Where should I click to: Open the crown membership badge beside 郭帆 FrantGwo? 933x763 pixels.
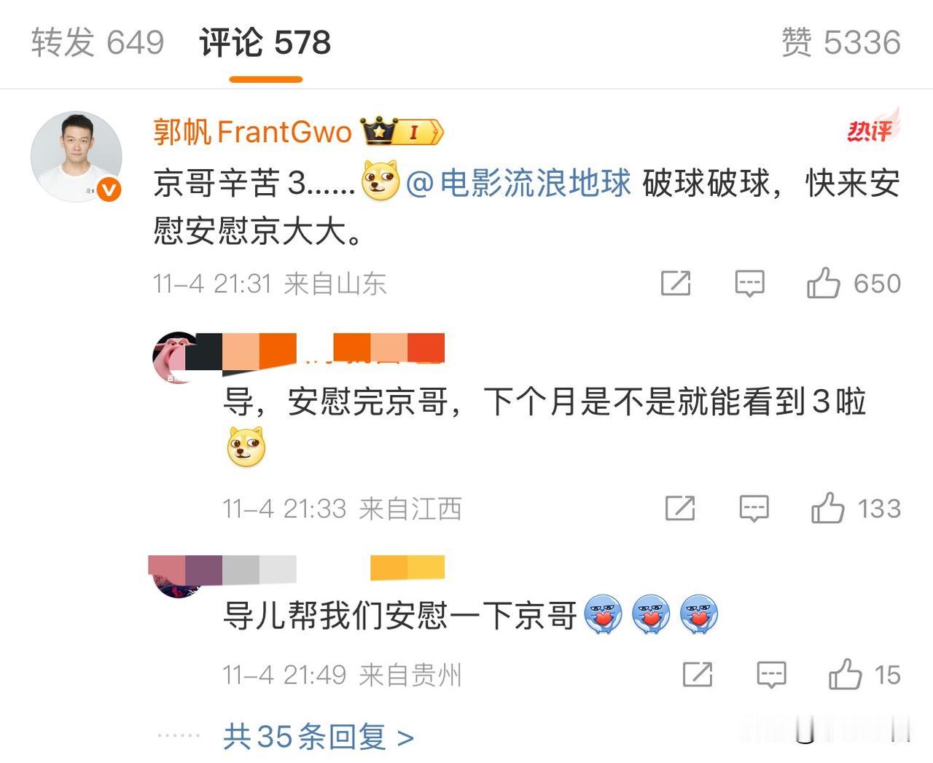click(402, 131)
